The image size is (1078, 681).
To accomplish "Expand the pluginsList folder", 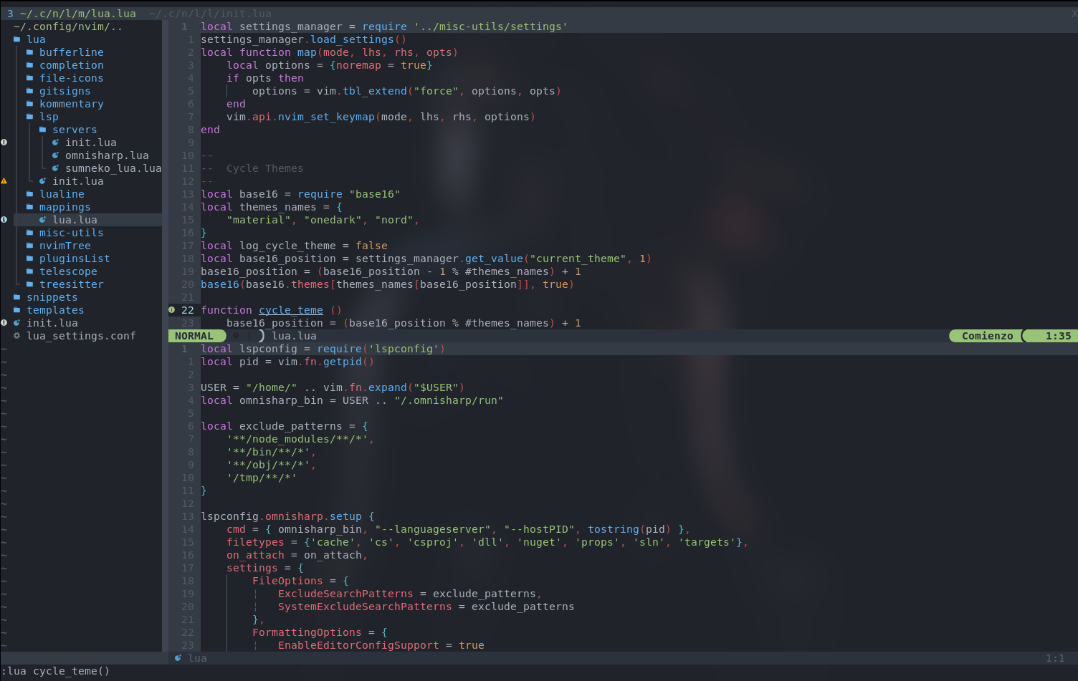I will (75, 259).
